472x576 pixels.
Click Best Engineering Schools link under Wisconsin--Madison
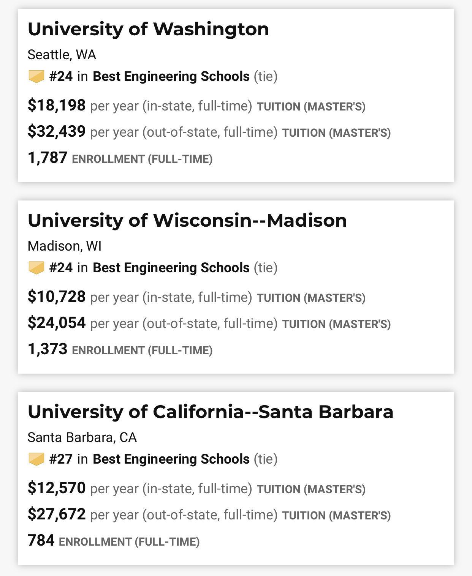[x=171, y=268]
